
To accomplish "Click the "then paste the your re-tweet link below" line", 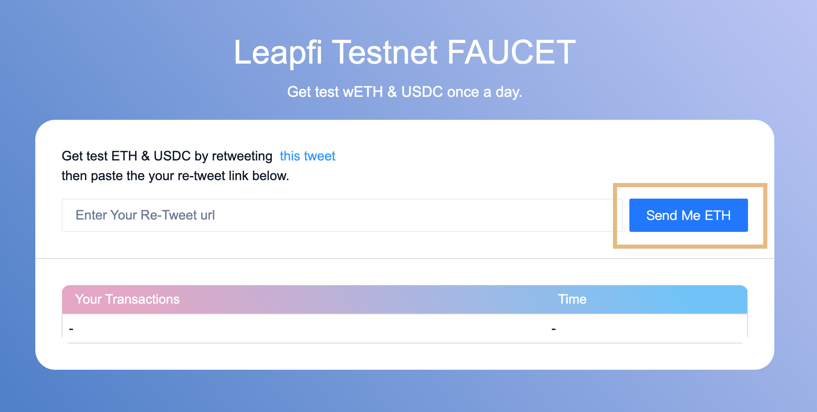I will [175, 176].
